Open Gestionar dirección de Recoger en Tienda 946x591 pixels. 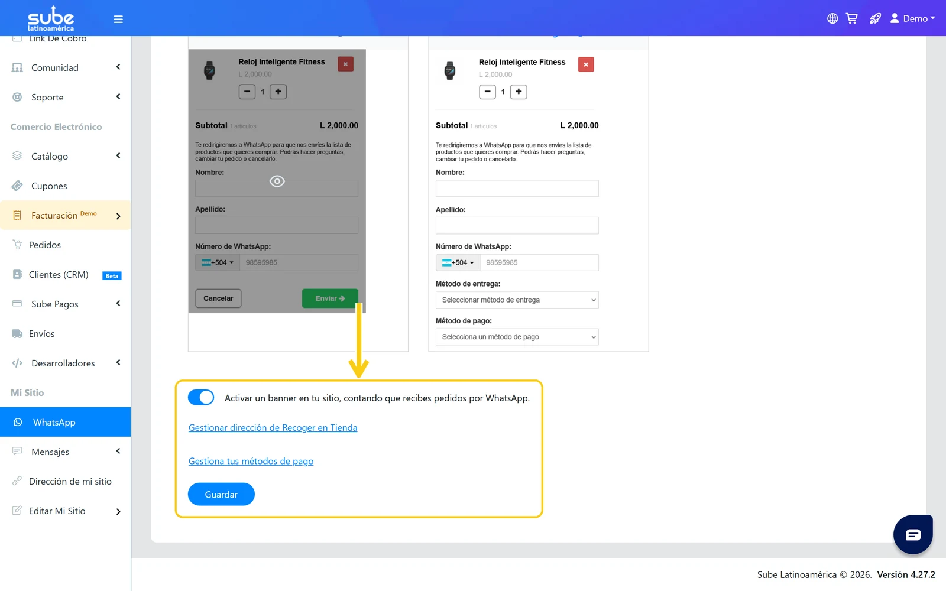[273, 427]
